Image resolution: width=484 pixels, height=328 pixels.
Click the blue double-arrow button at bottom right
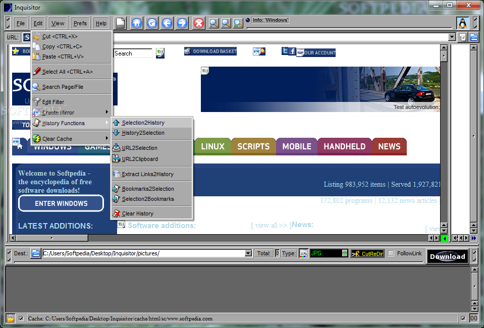[474, 238]
